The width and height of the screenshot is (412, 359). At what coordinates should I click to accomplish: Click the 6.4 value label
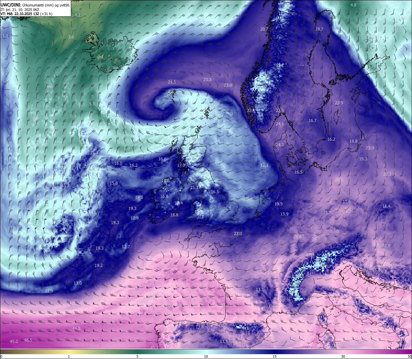pos(73,116)
